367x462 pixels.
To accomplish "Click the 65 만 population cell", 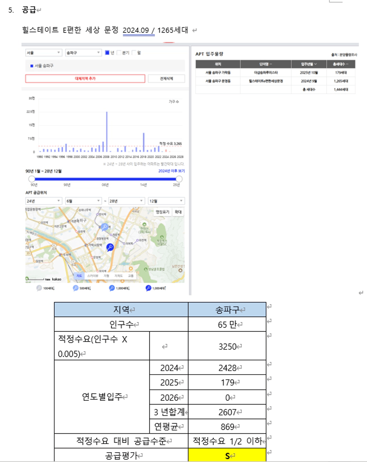I will tap(227, 324).
